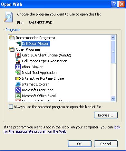The height and width of the screenshot is (151, 126).
Task: Enable always use the selected program checkbox
Action: [11, 107]
